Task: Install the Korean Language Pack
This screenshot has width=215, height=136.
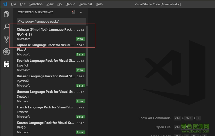Action: tap(80, 132)
